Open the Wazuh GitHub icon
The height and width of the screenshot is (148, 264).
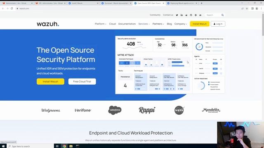point(191,15)
